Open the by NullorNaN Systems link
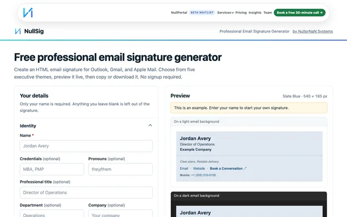 pos(312,31)
